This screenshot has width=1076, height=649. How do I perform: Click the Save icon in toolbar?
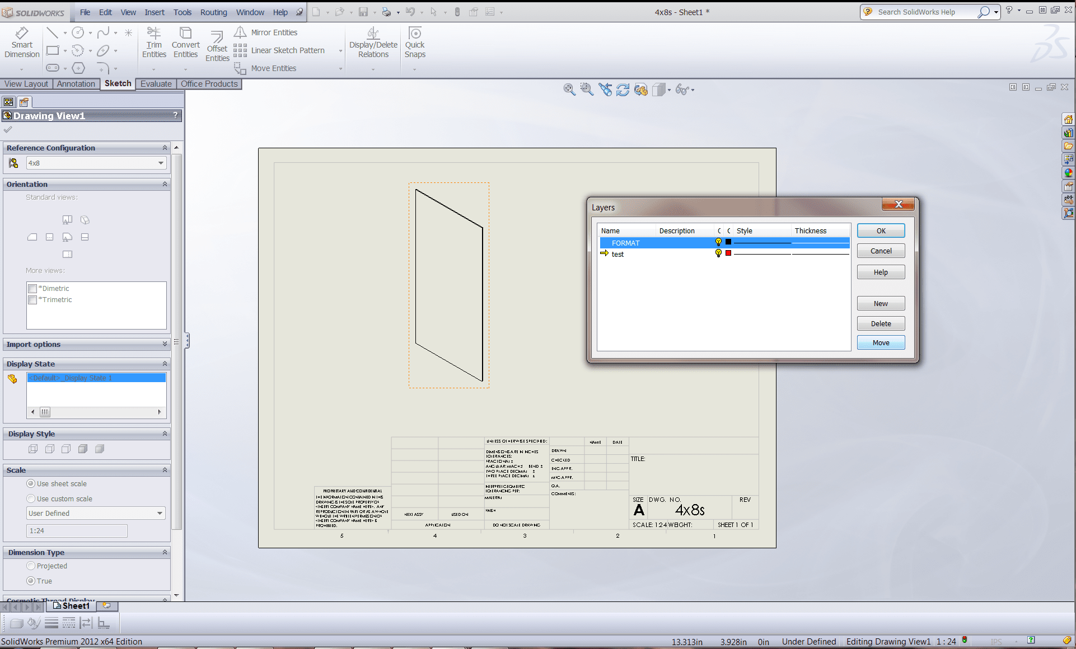pos(363,12)
